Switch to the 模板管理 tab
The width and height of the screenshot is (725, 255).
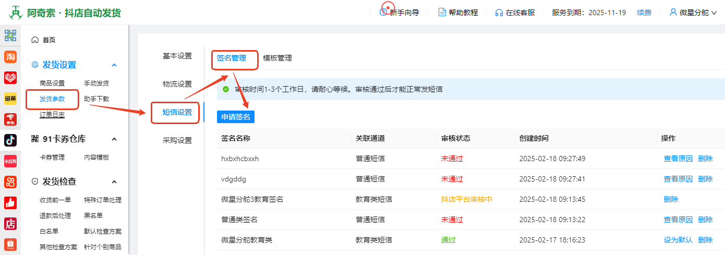point(277,58)
